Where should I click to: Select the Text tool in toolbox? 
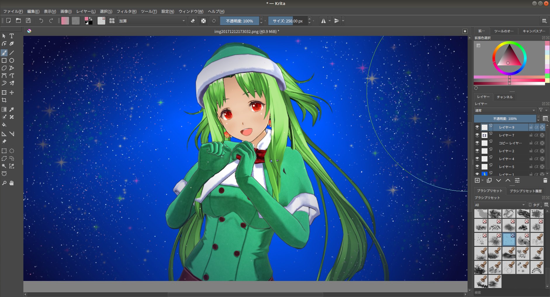tap(12, 36)
